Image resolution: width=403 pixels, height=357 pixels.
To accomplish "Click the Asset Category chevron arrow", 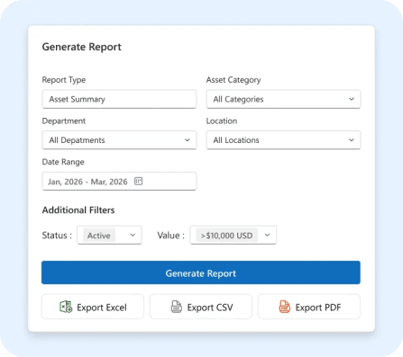I will click(352, 99).
